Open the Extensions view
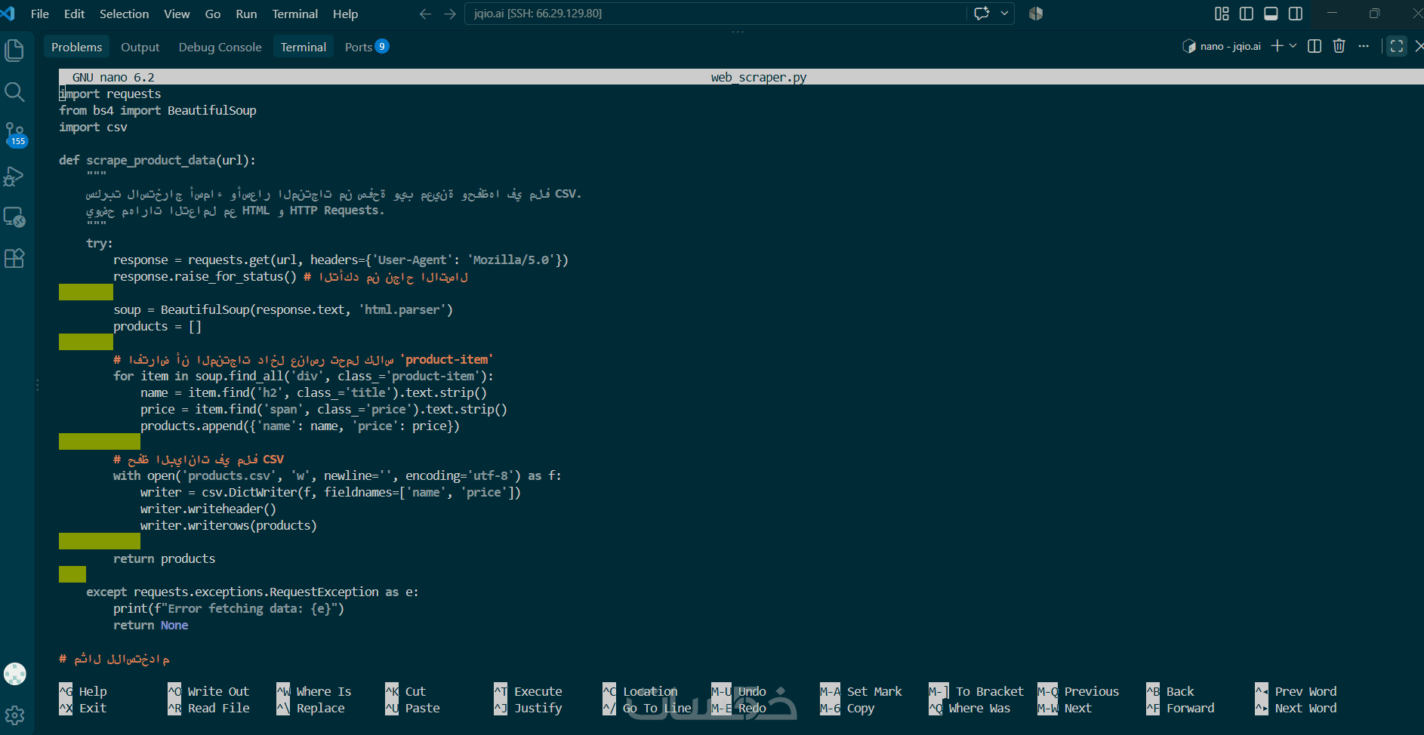 coord(14,259)
